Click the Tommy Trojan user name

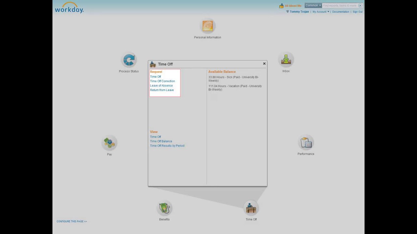coord(299,12)
